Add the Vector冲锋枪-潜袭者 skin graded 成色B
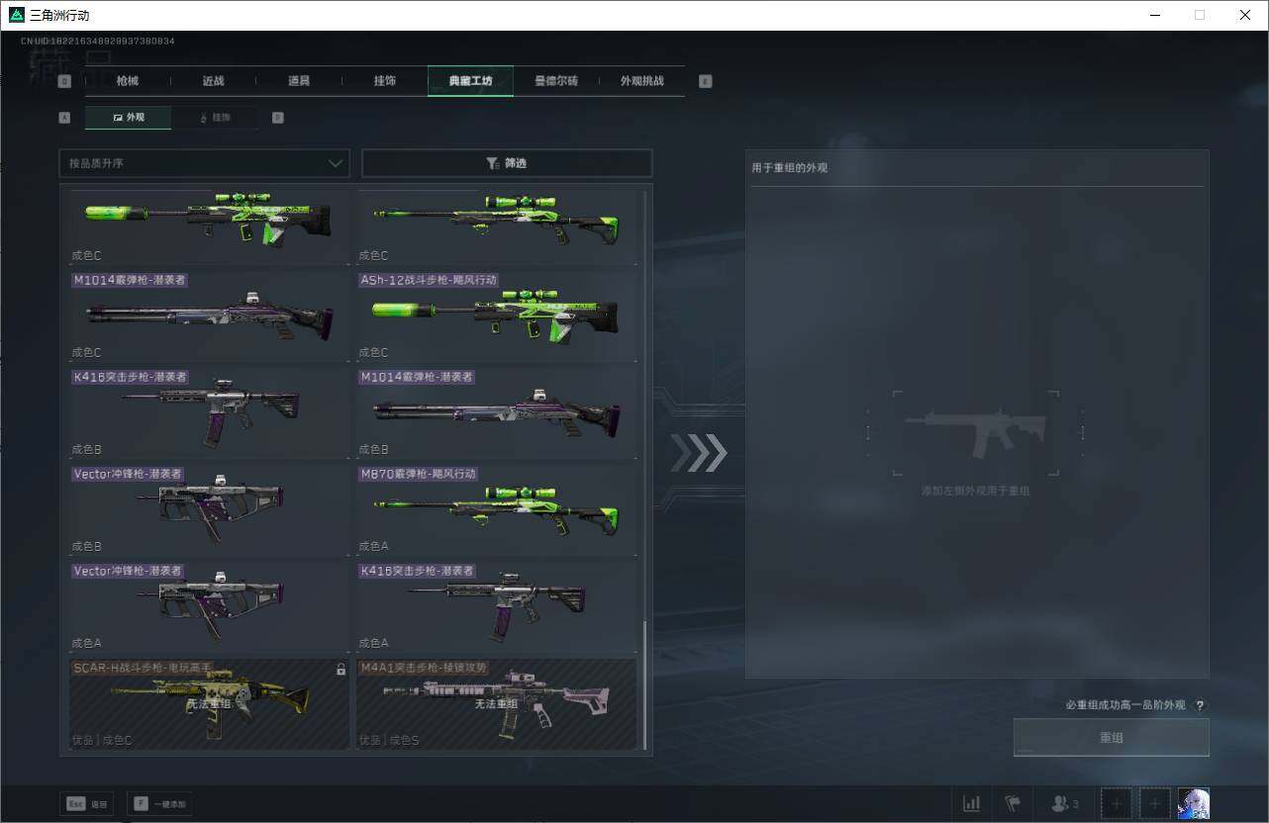The width and height of the screenshot is (1269, 823). (x=209, y=509)
